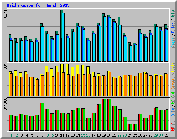177x139 pixels.
Task: Select day 20 on the x-axis
Action: tap(109, 135)
